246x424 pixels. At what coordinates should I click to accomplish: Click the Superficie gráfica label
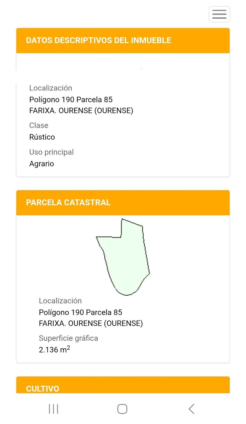click(x=68, y=338)
